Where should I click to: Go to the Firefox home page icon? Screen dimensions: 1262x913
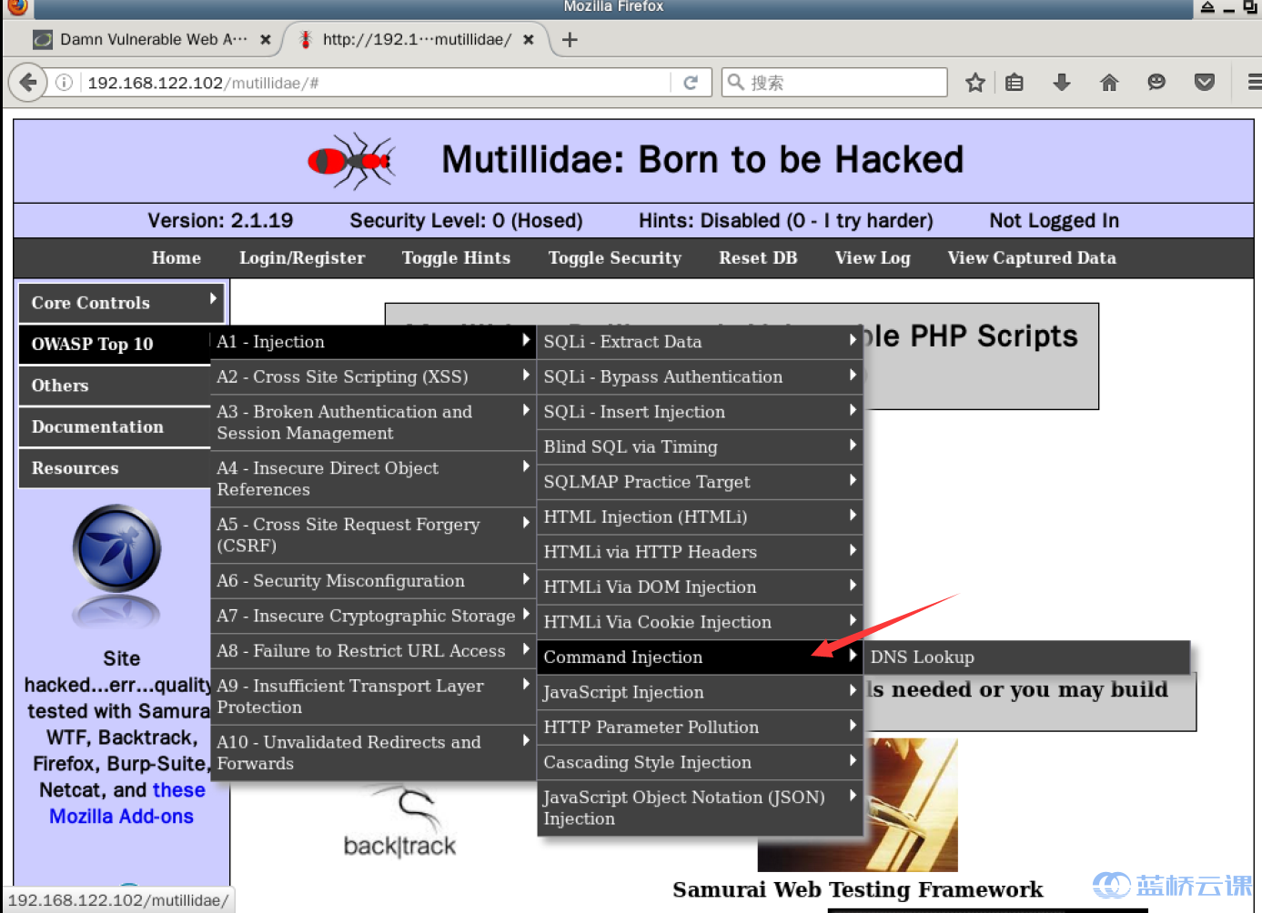click(1109, 83)
